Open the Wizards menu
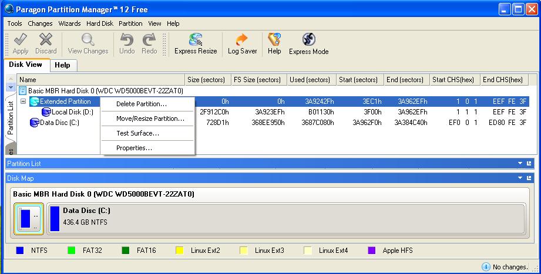The image size is (541, 274). coord(69,23)
